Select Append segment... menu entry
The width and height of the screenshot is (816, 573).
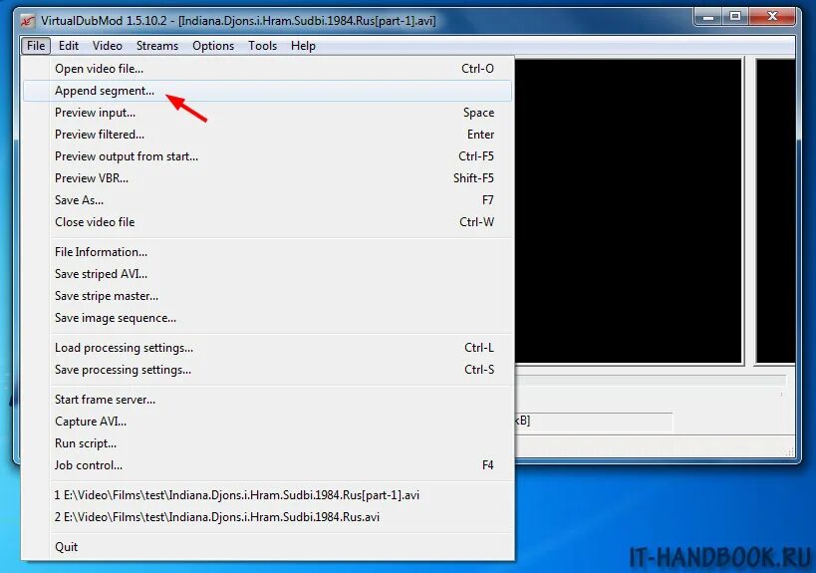coord(267,91)
